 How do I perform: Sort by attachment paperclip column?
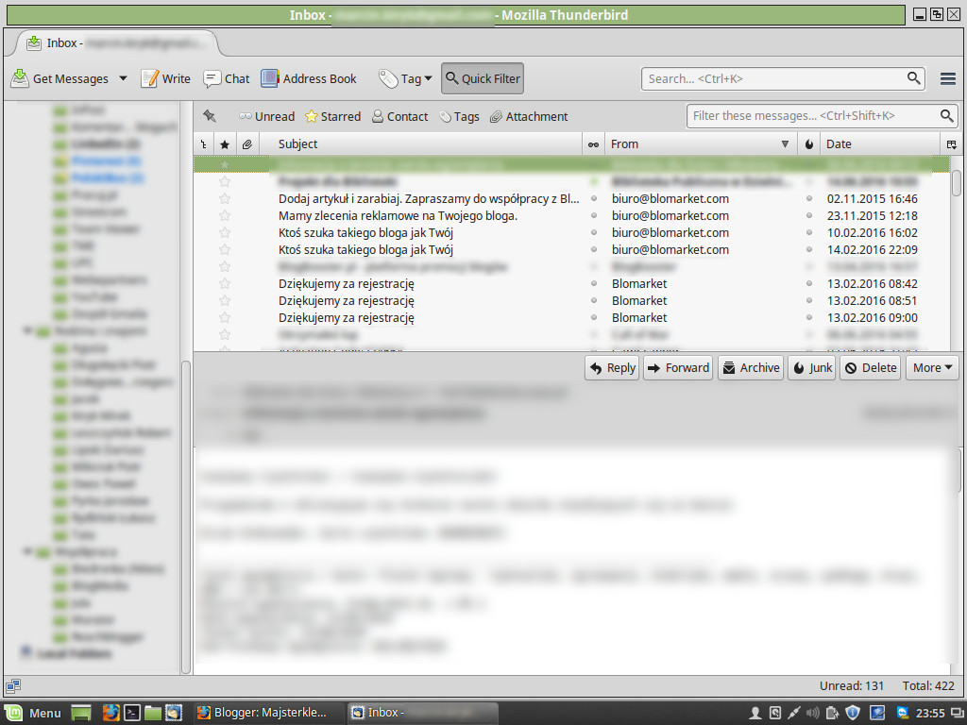[246, 144]
